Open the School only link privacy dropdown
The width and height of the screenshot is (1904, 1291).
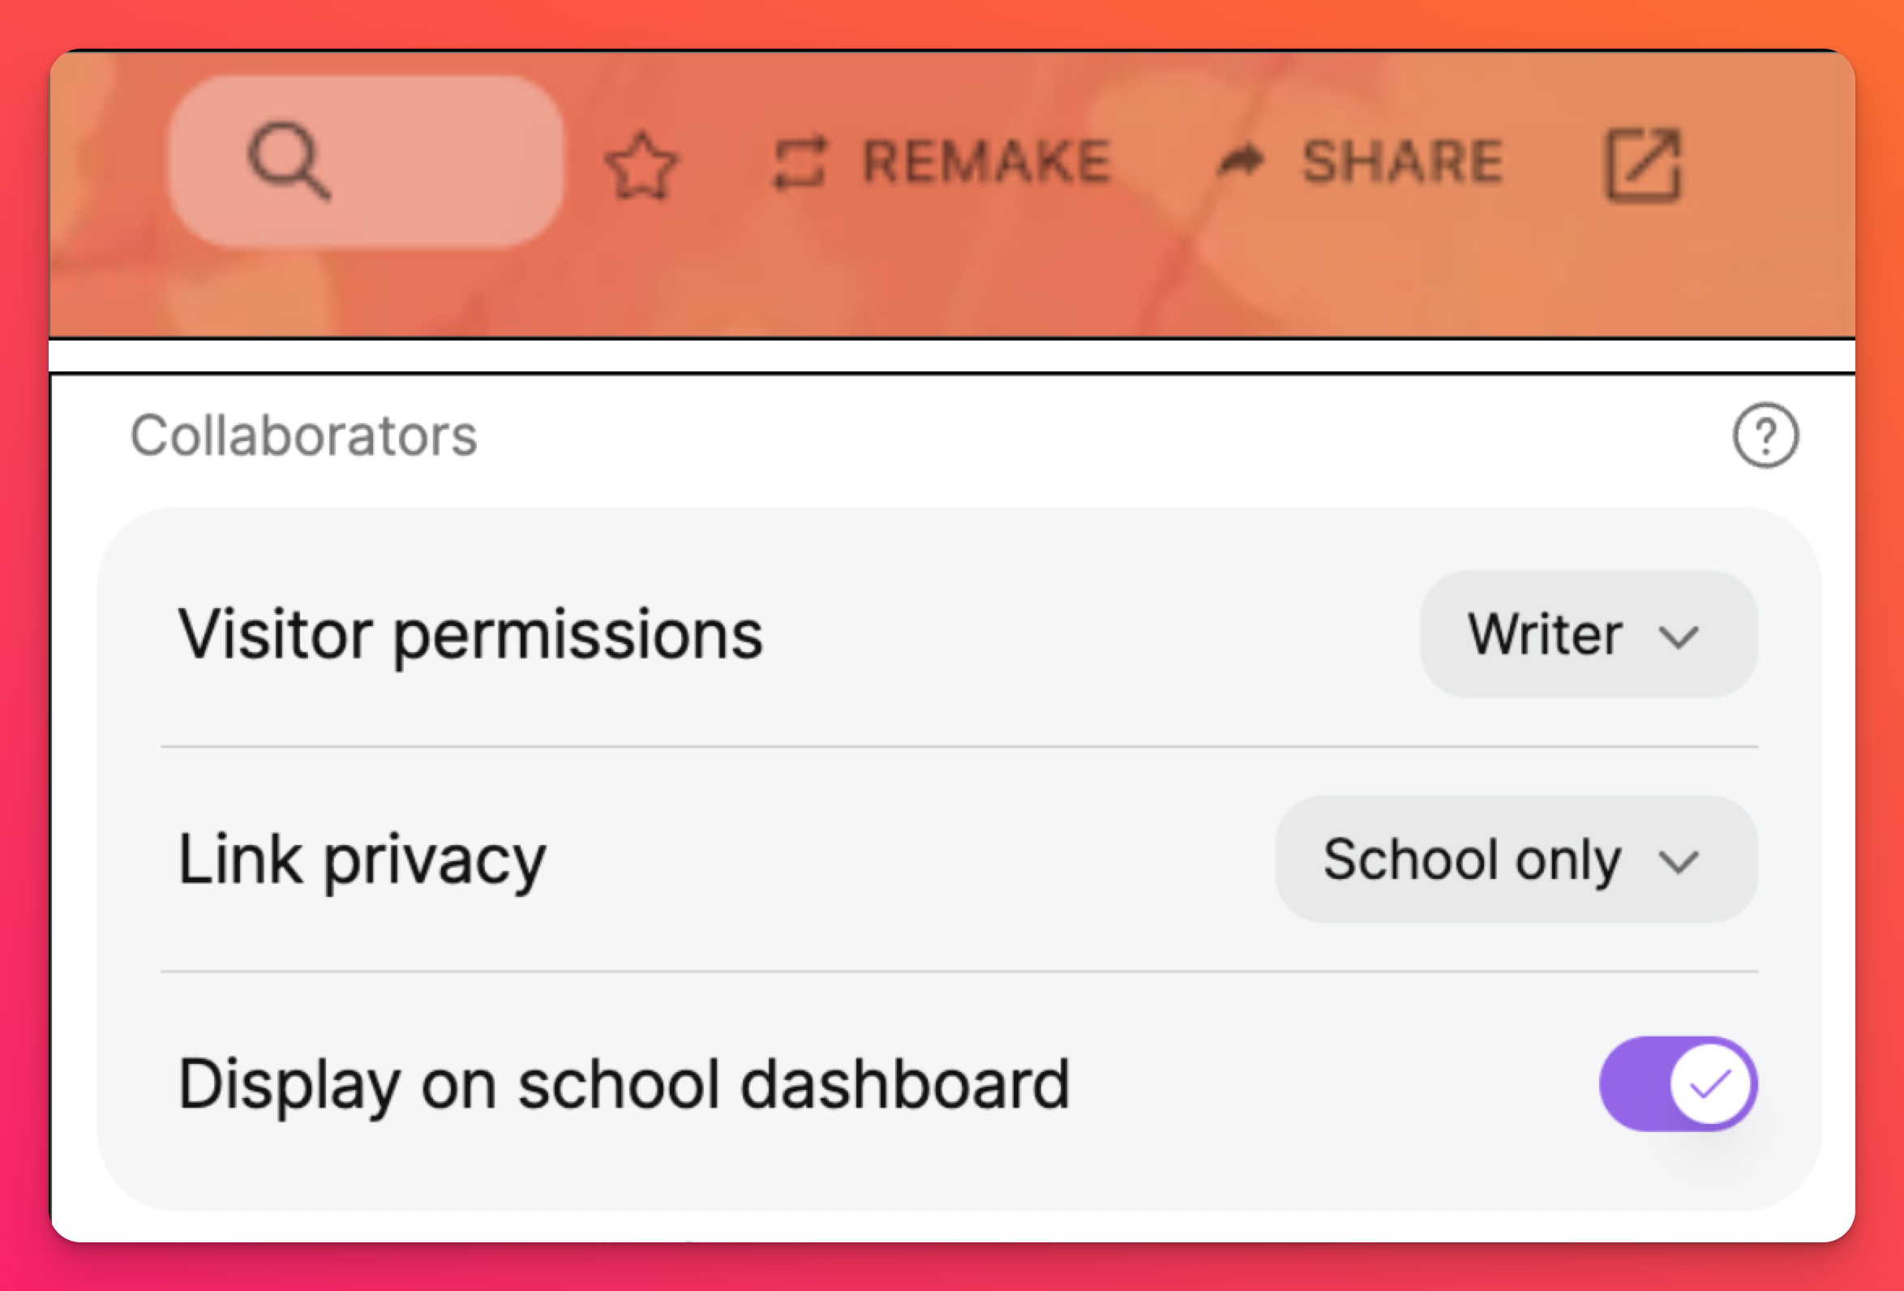[x=1516, y=860]
